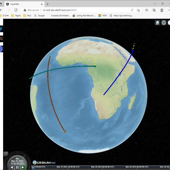170x170 pixels.
Task: Open the MSN bookmark
Action: click(103, 16)
